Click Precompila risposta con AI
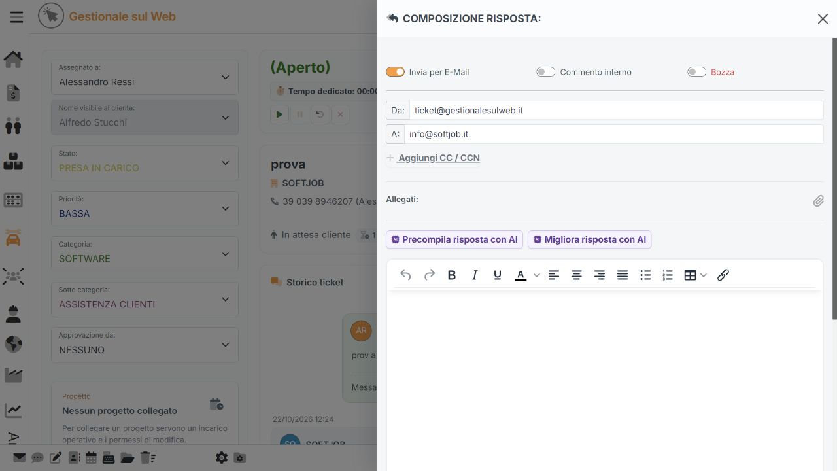The width and height of the screenshot is (837, 471). (x=454, y=239)
